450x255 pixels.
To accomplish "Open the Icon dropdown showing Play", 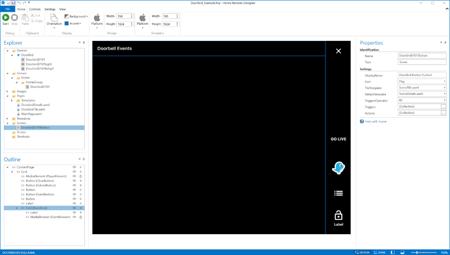I will click(x=422, y=81).
